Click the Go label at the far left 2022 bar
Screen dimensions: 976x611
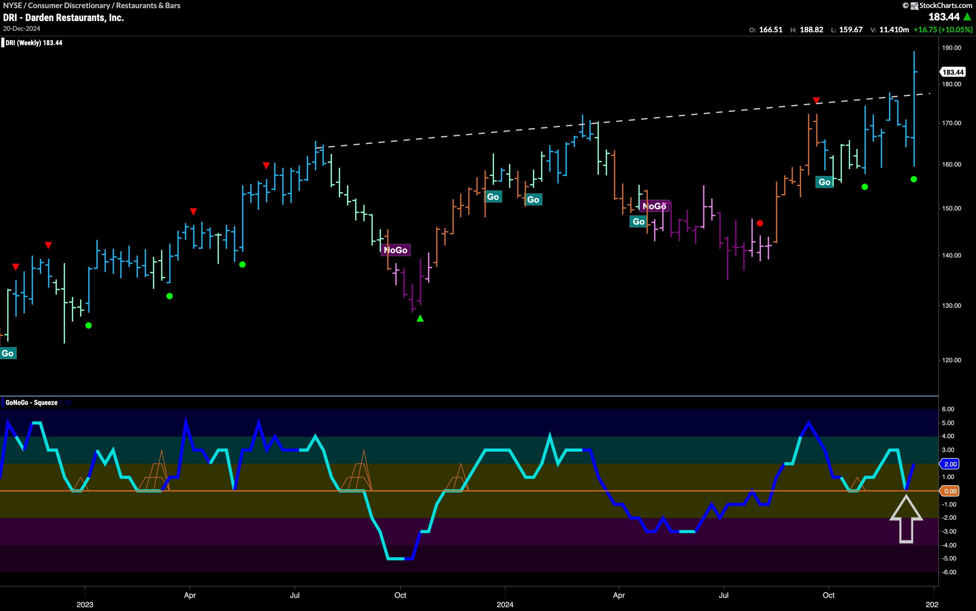click(8, 353)
